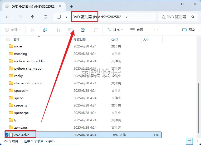
Task: Select the speosrpc folder
Action: click(x=21, y=113)
